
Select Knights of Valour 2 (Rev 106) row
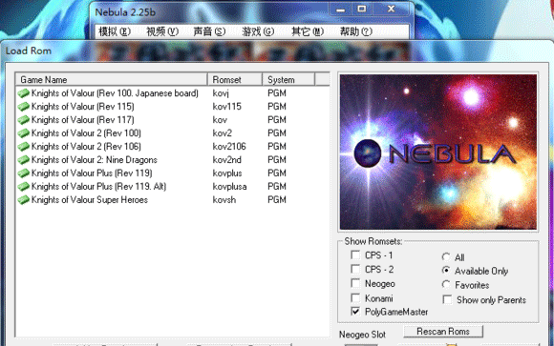(86, 147)
